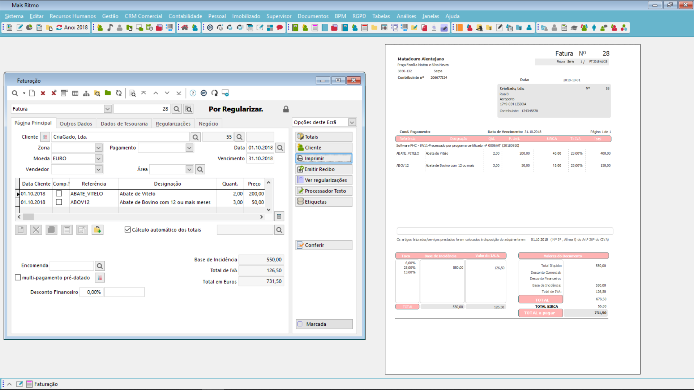Switch to the Dados de Tesouraria tab

pyautogui.click(x=124, y=123)
